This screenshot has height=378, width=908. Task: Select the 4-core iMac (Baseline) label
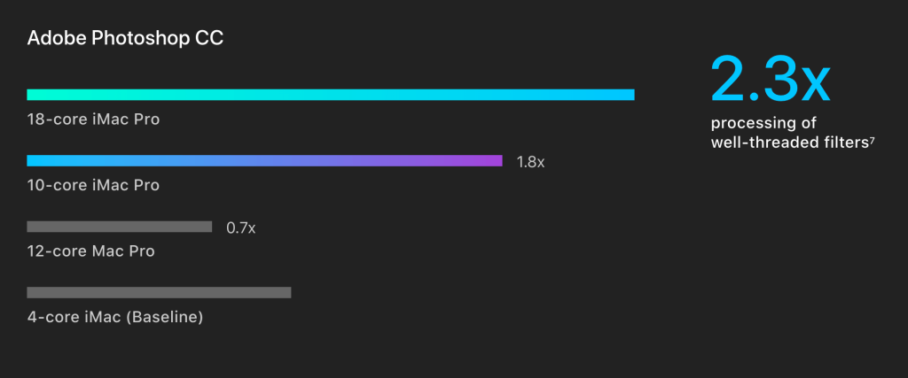[x=114, y=317]
